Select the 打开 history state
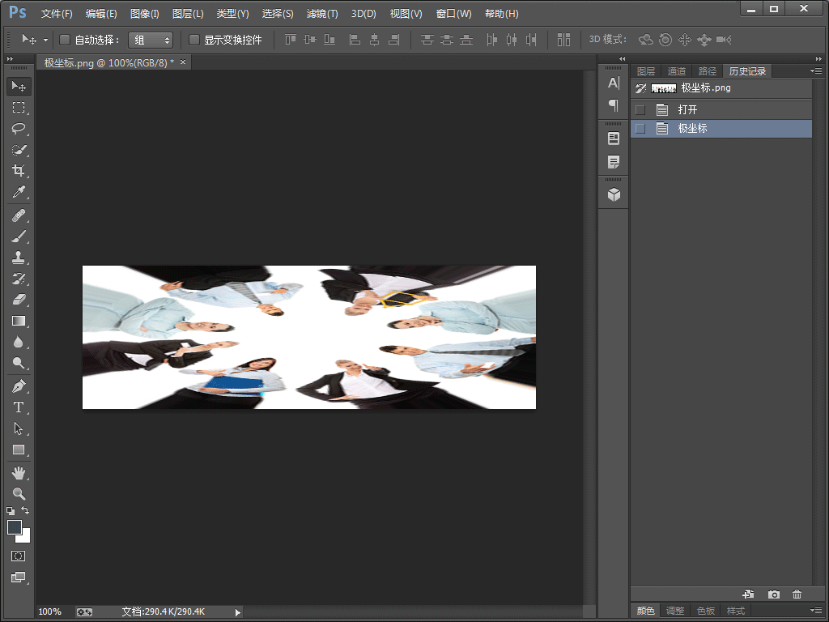The width and height of the screenshot is (829, 622). pos(721,110)
